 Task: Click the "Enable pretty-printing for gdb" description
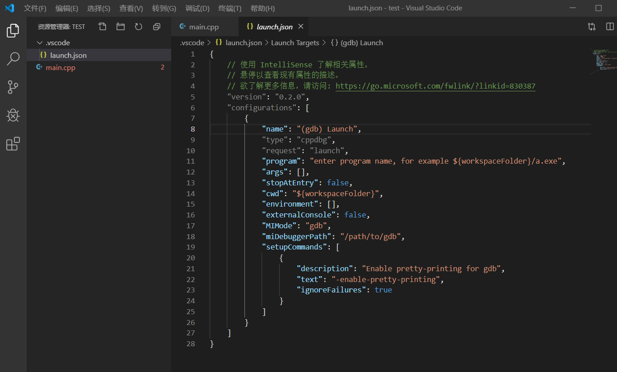(x=432, y=268)
